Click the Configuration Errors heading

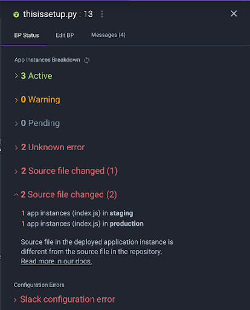[x=39, y=285]
